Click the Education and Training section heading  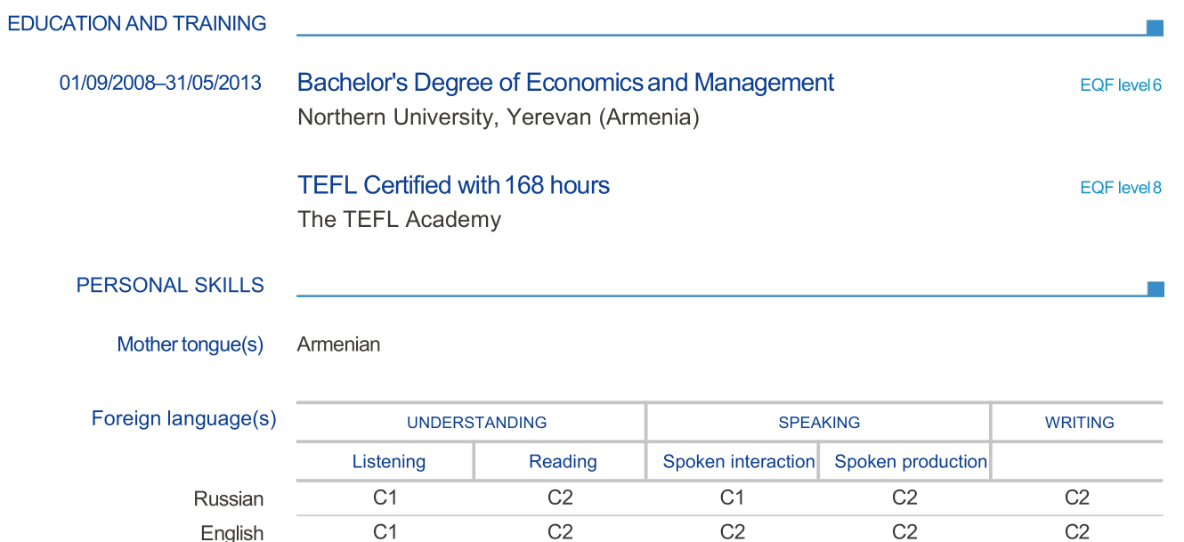pos(137,24)
